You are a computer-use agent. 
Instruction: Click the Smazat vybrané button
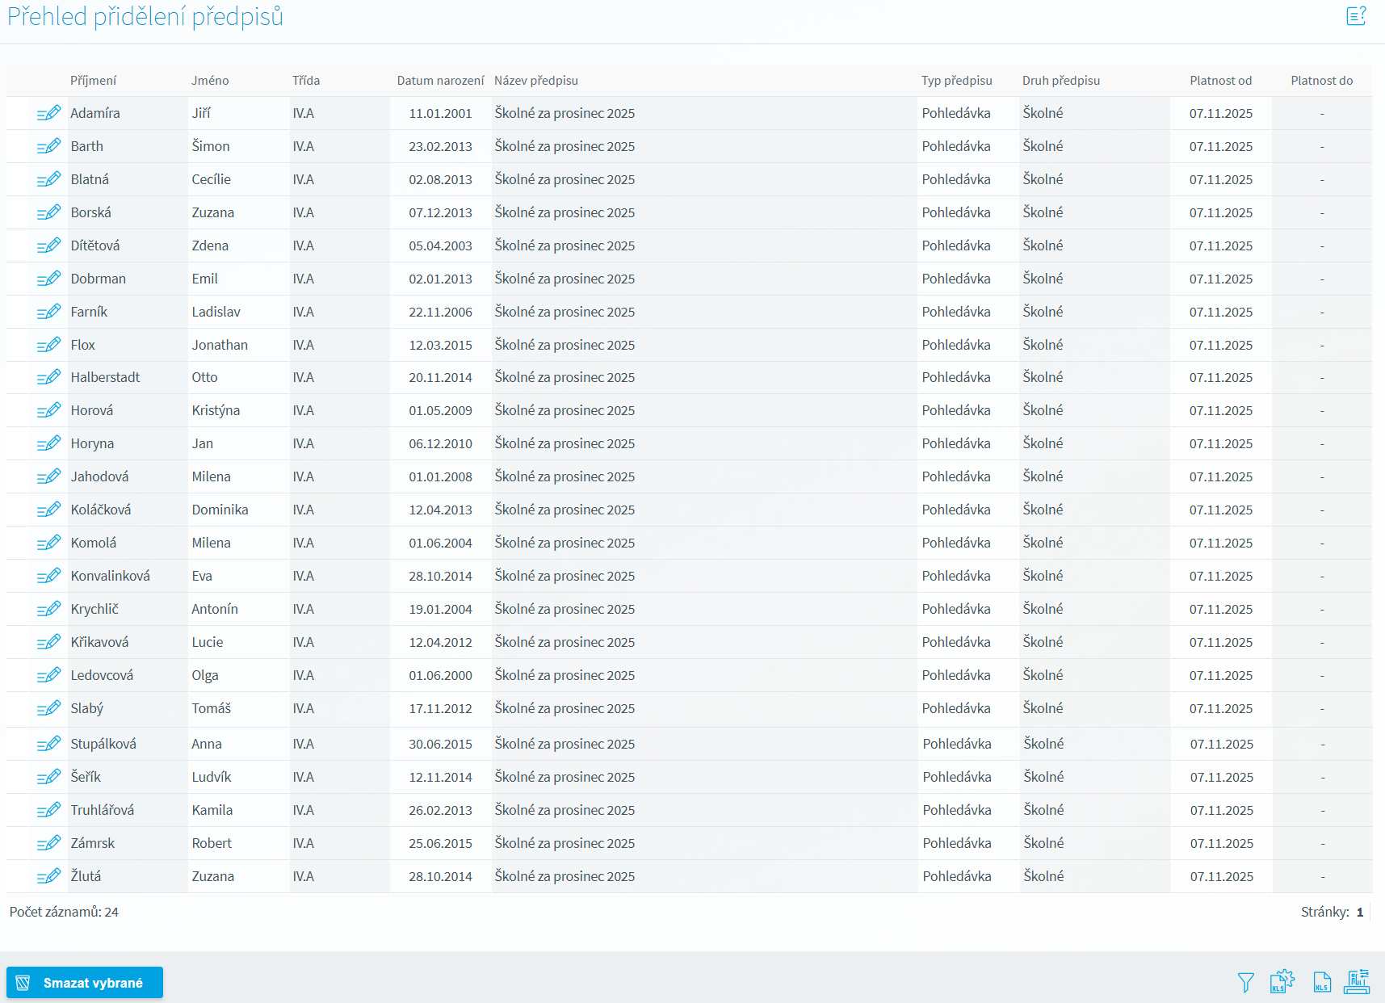(85, 982)
